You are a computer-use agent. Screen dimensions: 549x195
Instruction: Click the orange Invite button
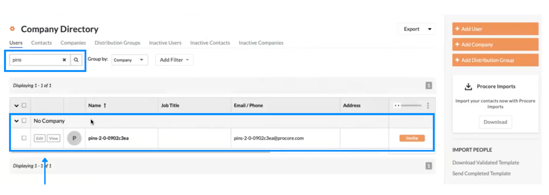pyautogui.click(x=412, y=138)
